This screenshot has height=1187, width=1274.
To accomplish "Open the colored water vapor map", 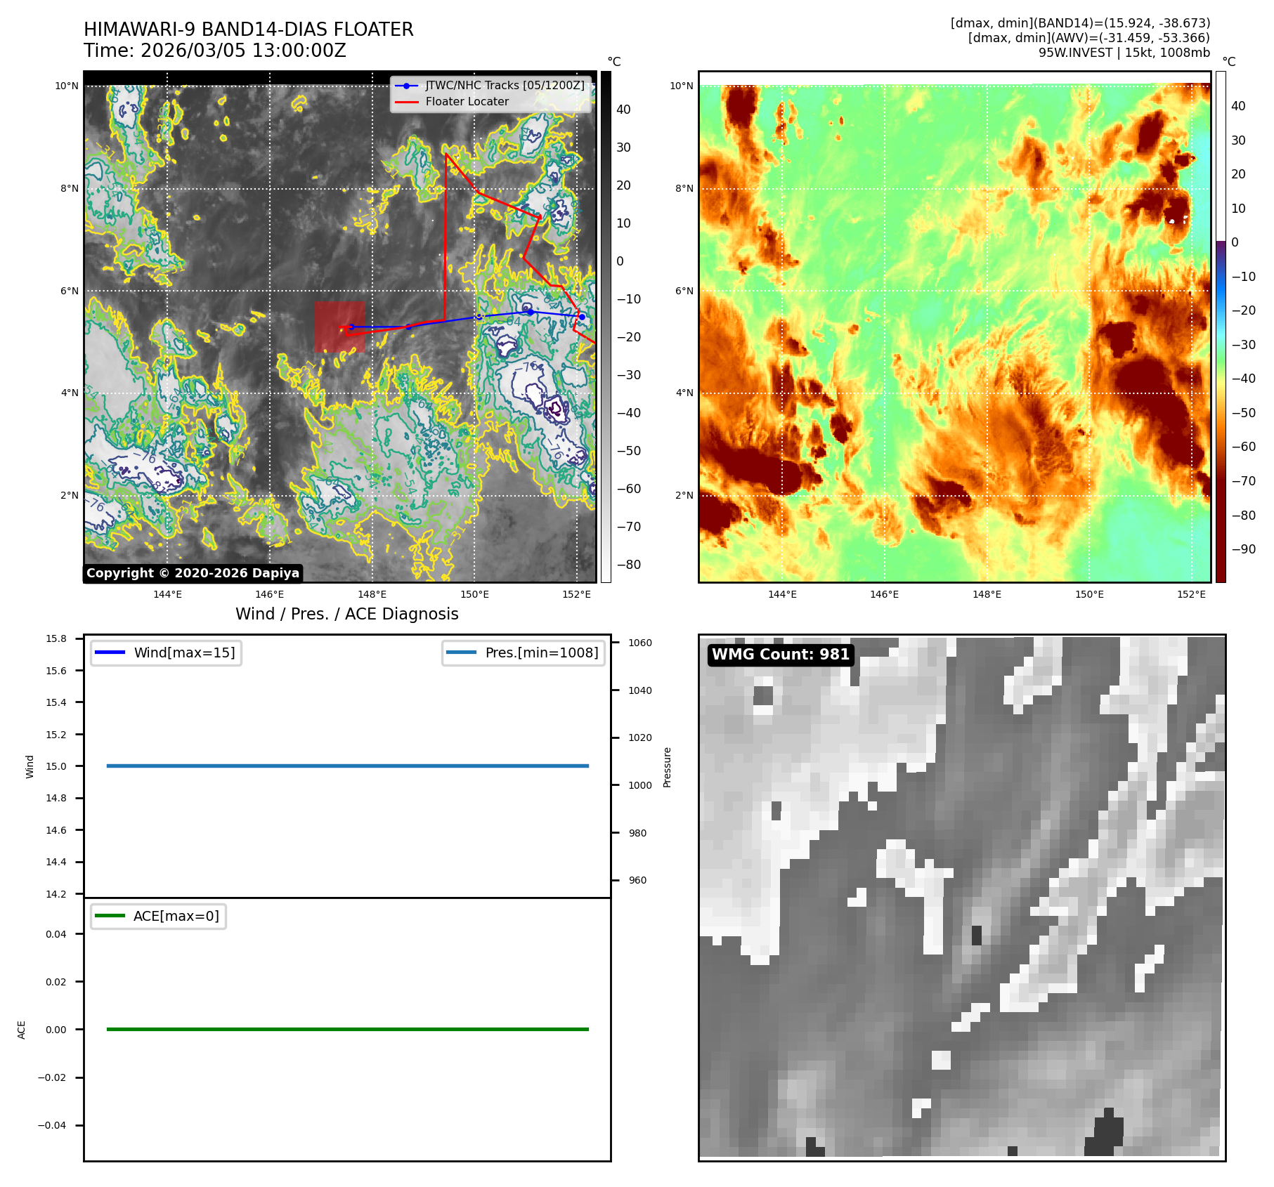I will pyautogui.click(x=954, y=327).
